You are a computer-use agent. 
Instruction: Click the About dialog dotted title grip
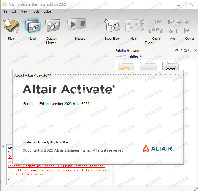(x=115, y=75)
